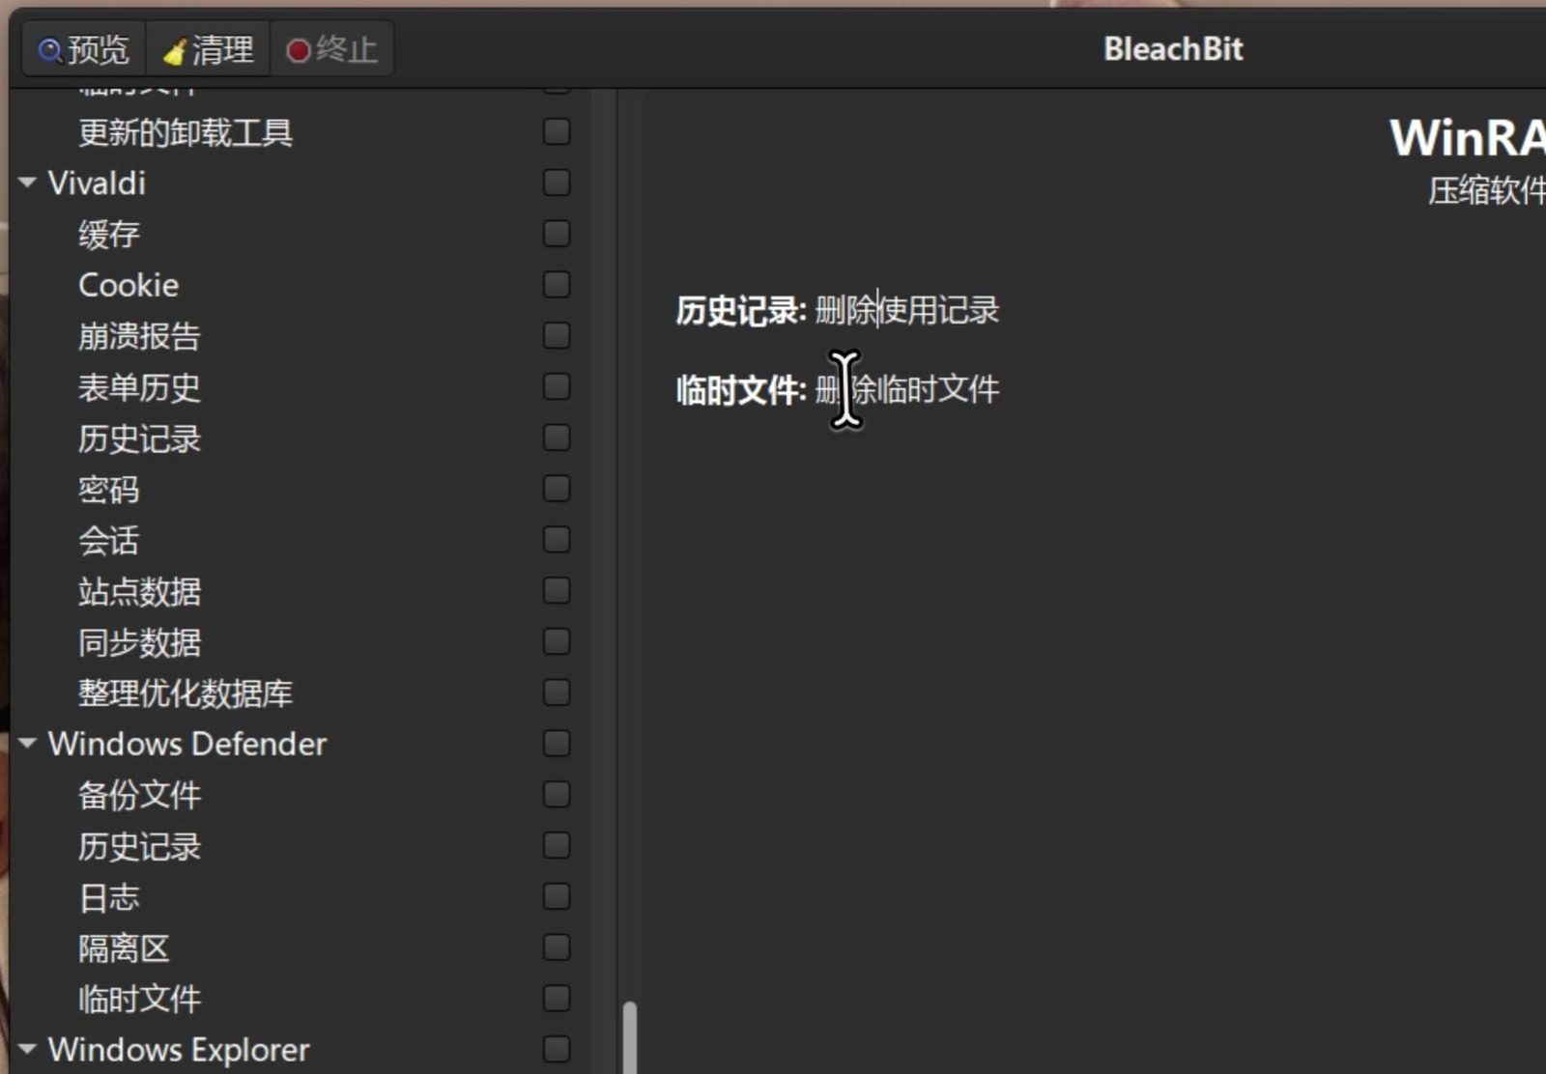The width and height of the screenshot is (1546, 1074).
Task: Click the 历史记录: 删除使用记录 description text
Action: pos(837,310)
